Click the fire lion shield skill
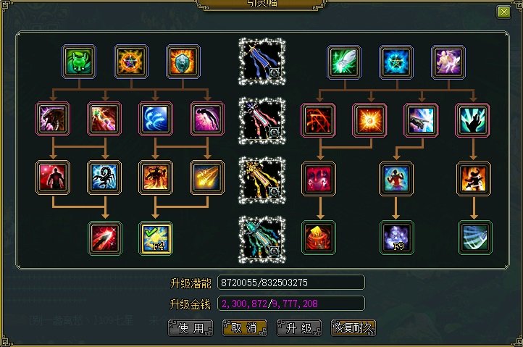This screenshot has height=347, width=523. click(x=183, y=62)
